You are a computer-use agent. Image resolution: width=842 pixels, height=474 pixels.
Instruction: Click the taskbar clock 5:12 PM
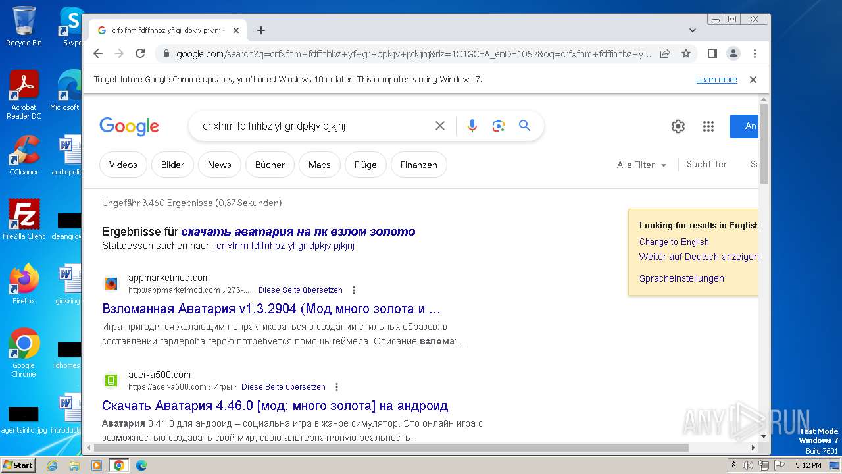[x=808, y=465]
